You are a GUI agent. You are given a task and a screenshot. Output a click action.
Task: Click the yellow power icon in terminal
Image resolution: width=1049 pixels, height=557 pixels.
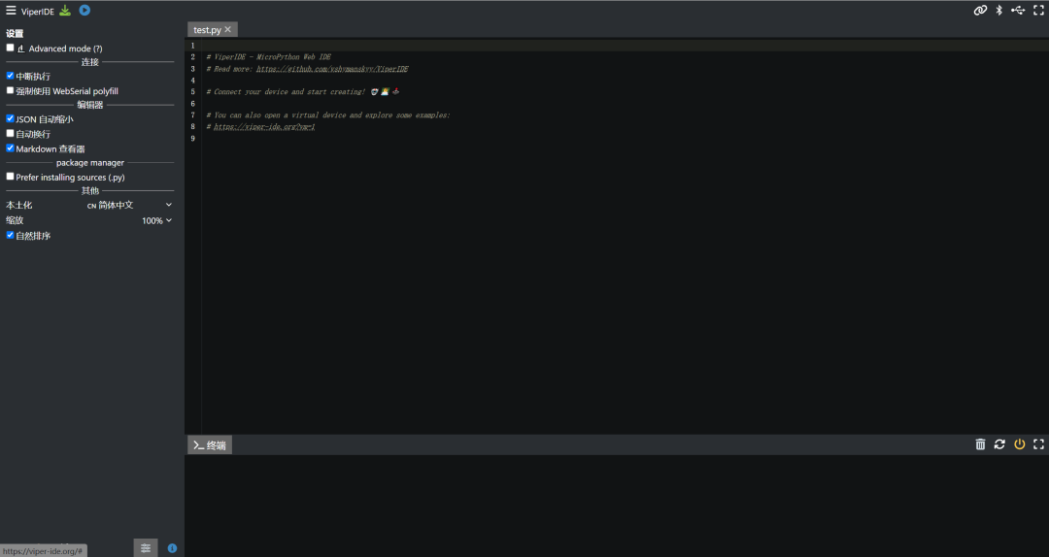pos(1019,444)
